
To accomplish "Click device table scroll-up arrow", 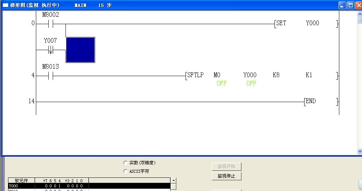I will [173, 180].
